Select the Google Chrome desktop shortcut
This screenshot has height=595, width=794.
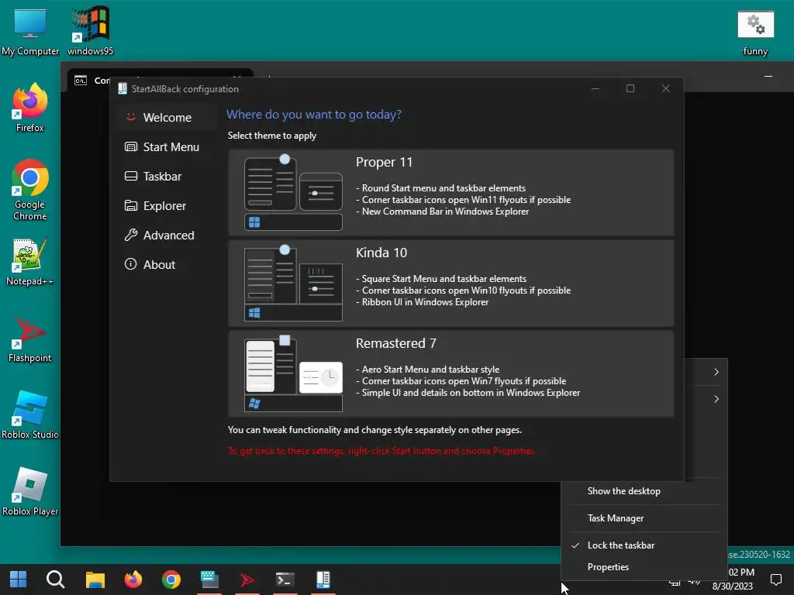tap(30, 191)
